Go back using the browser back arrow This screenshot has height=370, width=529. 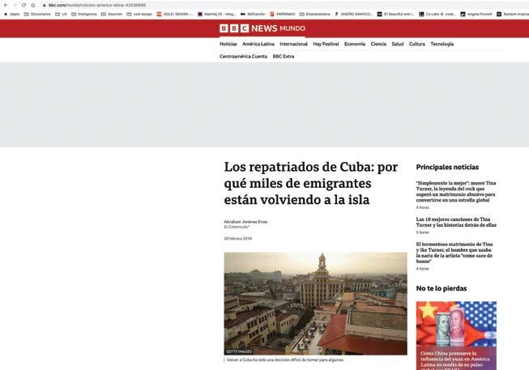(x=6, y=5)
